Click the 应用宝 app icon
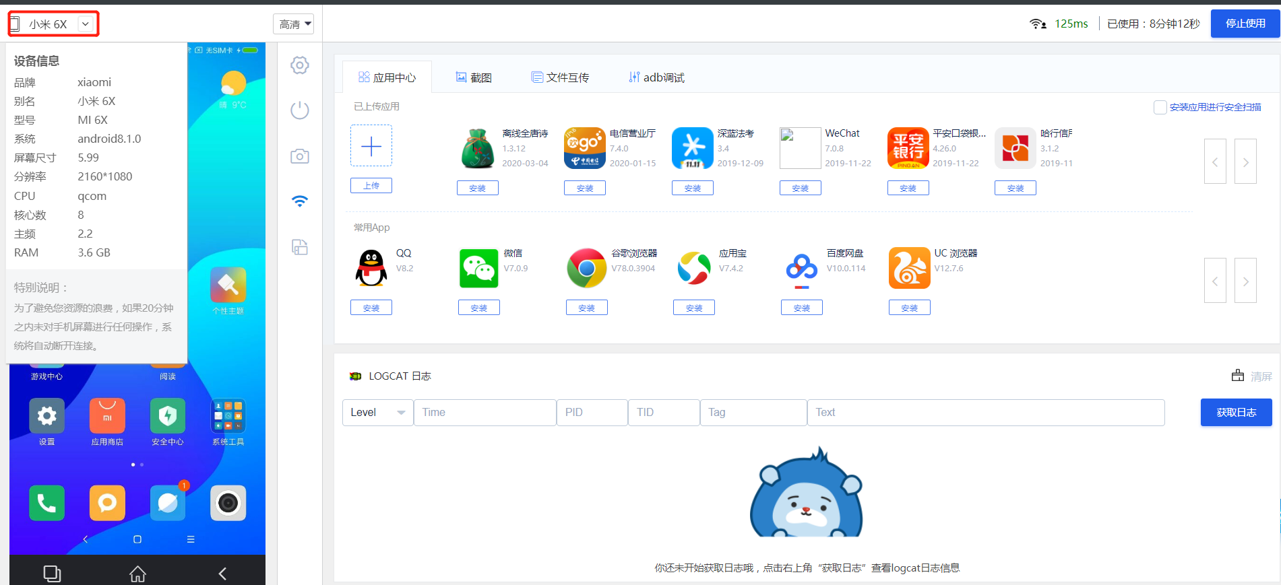 click(694, 268)
